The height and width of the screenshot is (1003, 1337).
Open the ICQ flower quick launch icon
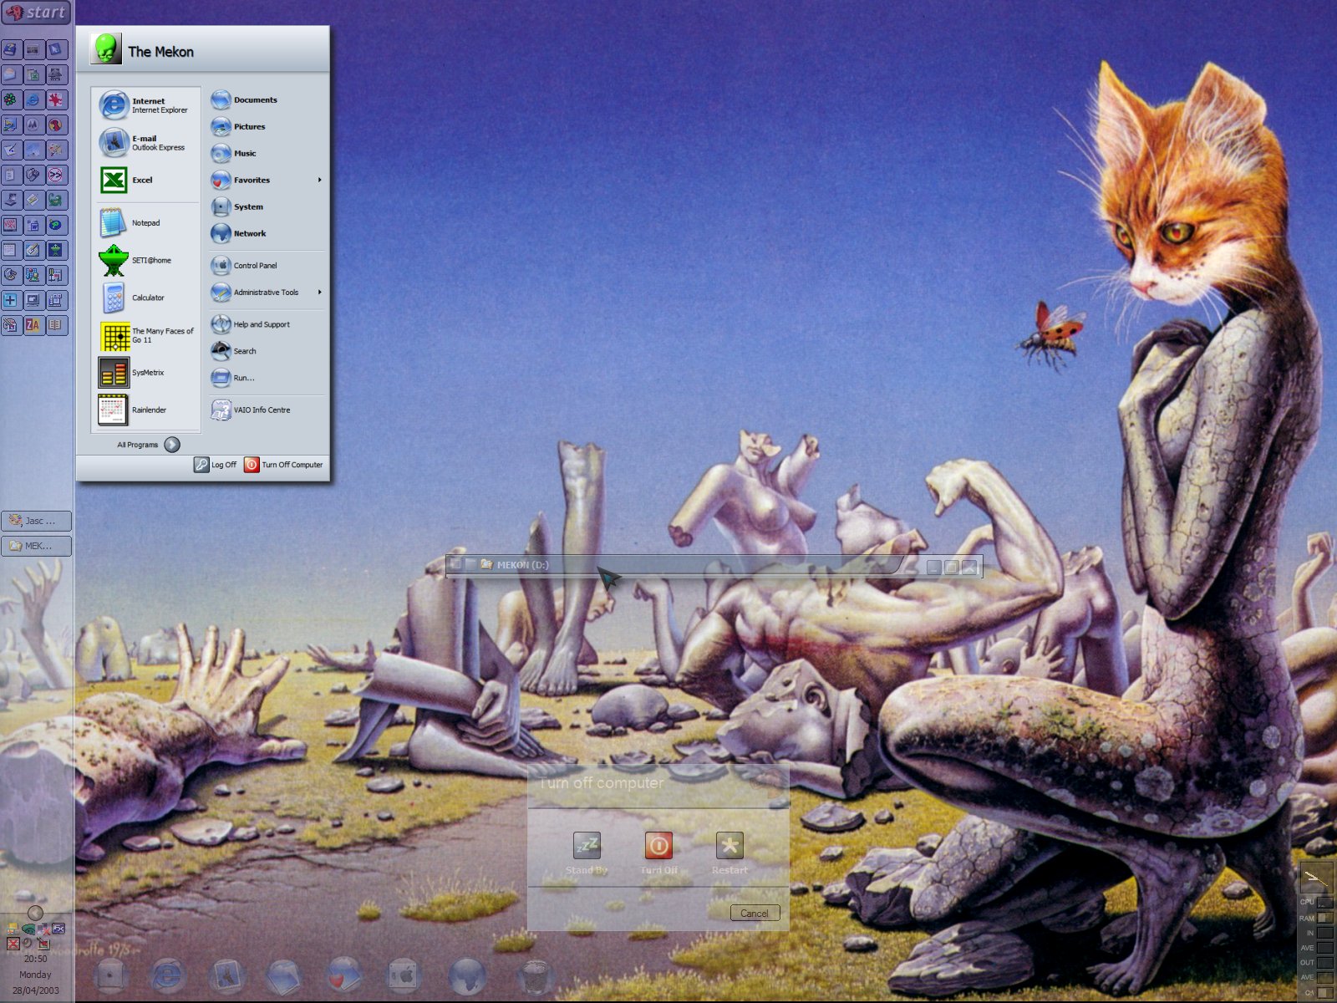[x=10, y=99]
